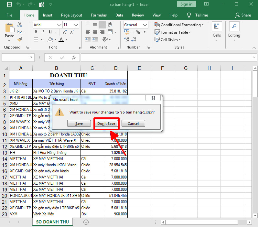This screenshot has height=227, width=258.
Task: Click the Increase Indent icon
Action: pyautogui.click(x=95, y=39)
